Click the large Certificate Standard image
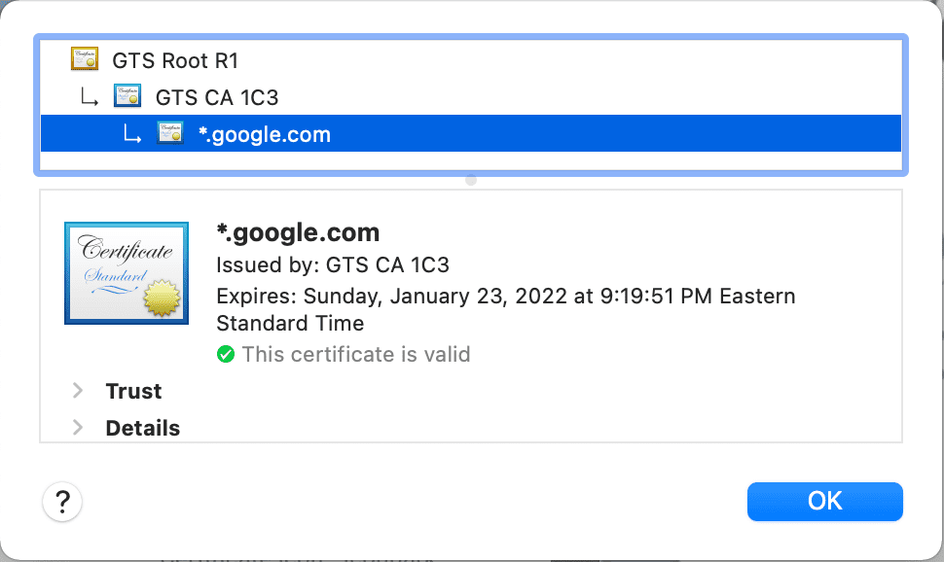 click(127, 273)
